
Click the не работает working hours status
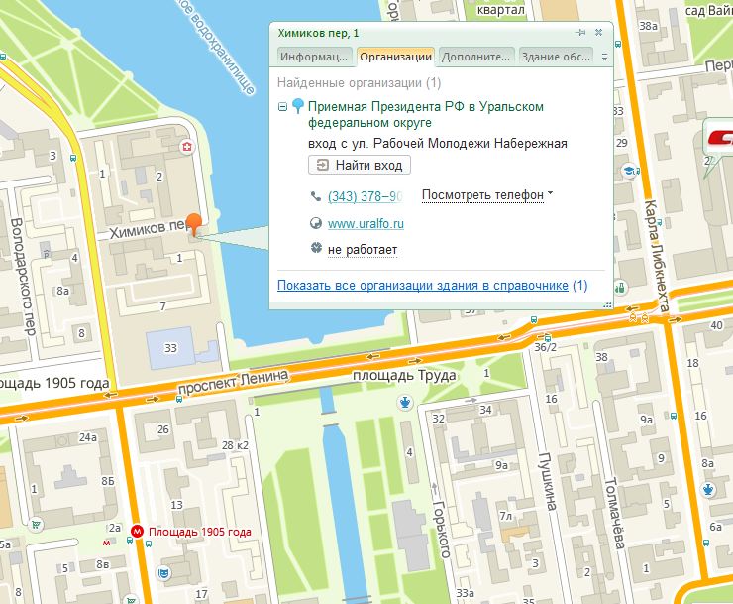(x=363, y=249)
